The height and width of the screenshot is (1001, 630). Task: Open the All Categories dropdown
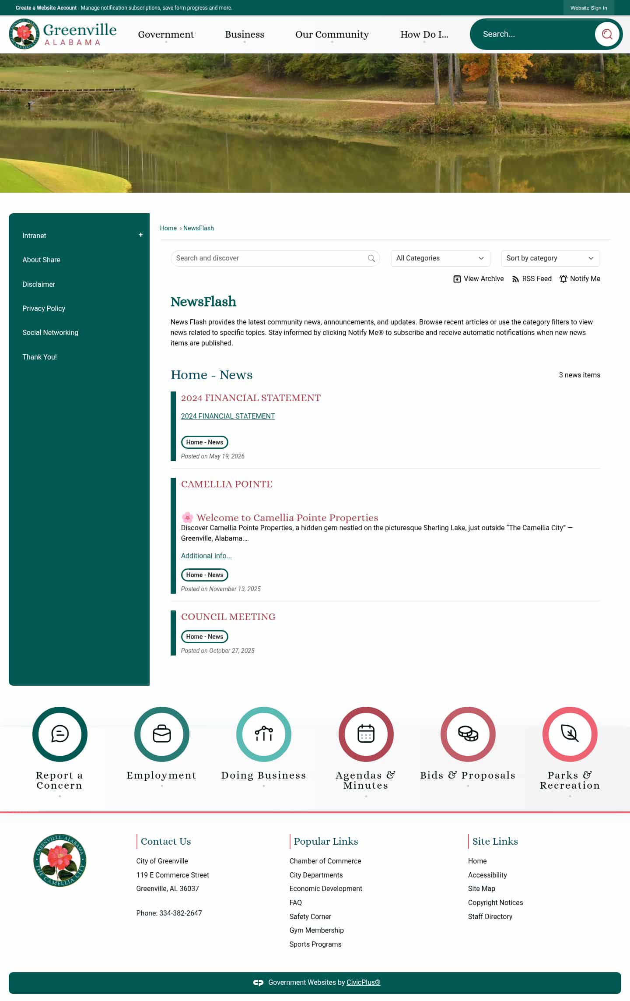pos(440,258)
